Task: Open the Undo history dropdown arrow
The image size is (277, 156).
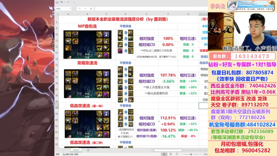Action: coord(64,2)
